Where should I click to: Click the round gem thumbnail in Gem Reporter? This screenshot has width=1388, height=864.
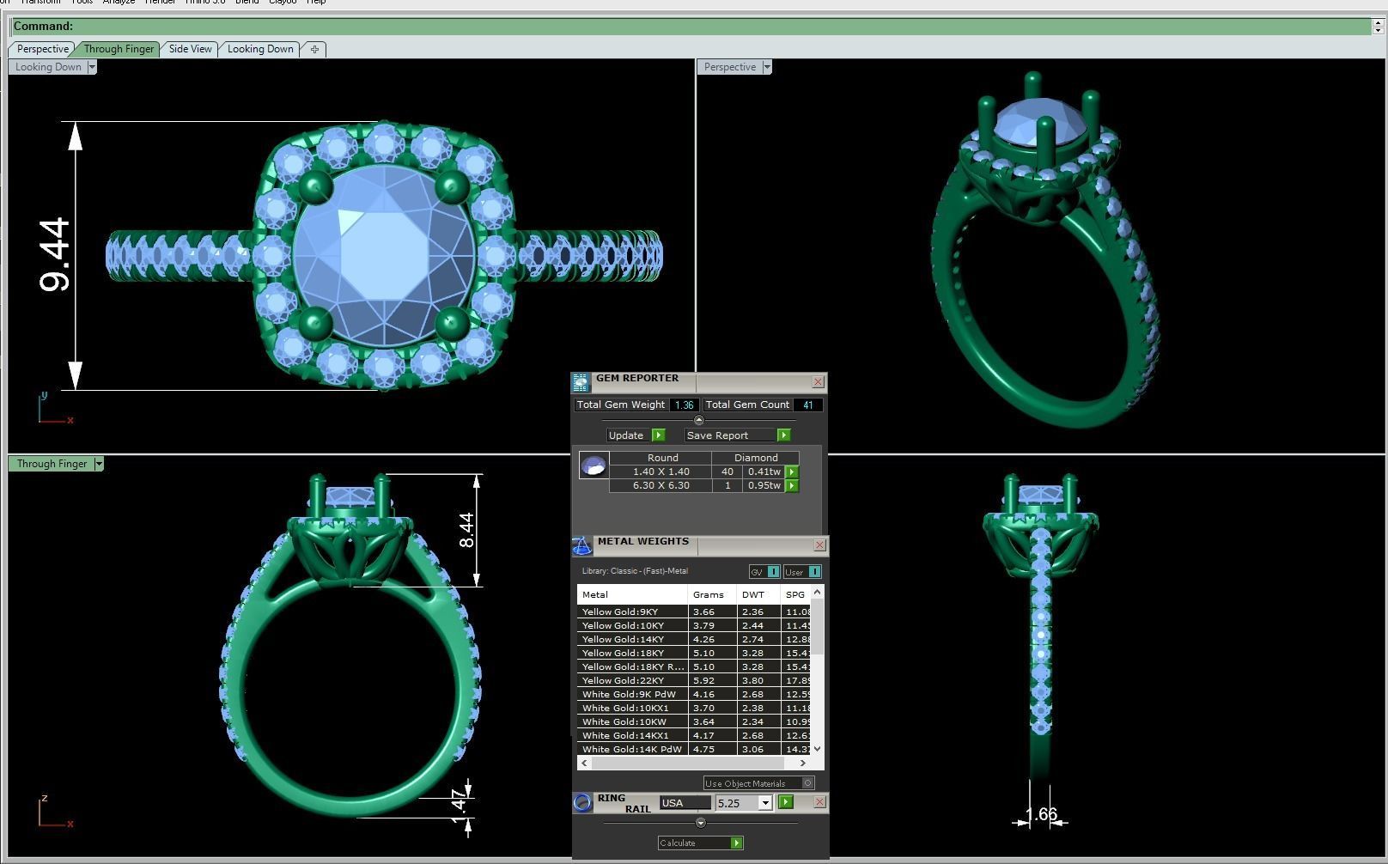coord(594,465)
